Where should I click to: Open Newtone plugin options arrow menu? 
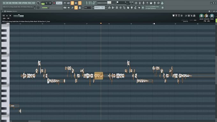pyautogui.click(x=3, y=11)
